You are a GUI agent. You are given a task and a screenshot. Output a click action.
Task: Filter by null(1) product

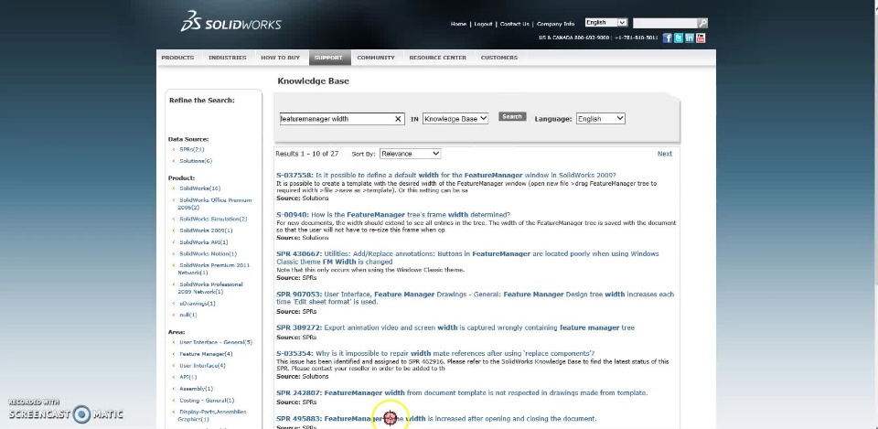click(x=188, y=315)
